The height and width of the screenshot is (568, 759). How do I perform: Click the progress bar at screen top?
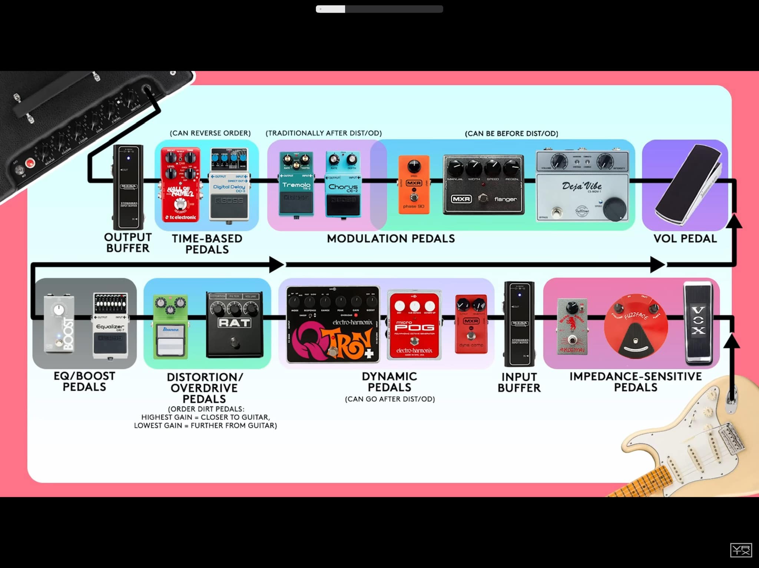pos(379,9)
